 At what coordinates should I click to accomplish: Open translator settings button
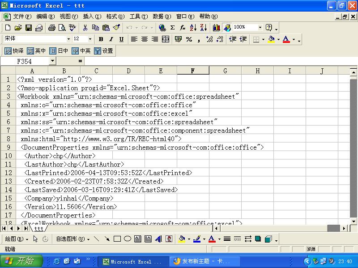104,51
